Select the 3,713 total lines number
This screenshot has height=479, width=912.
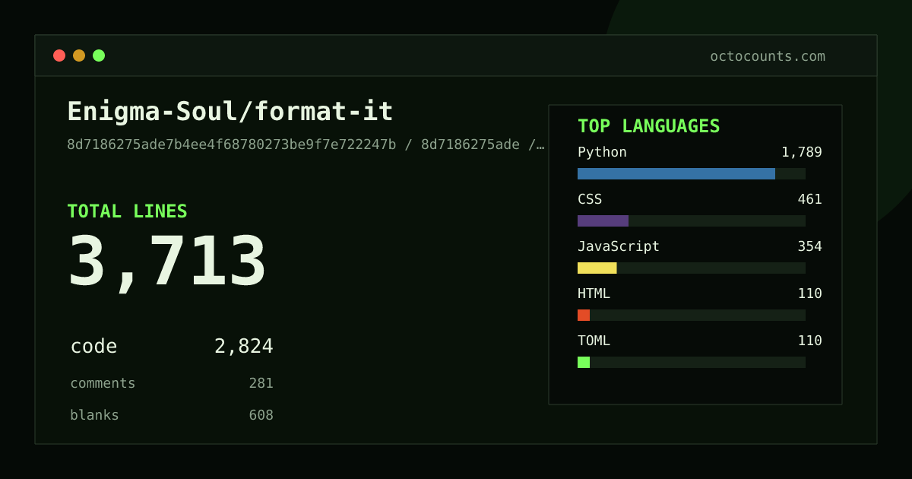pyautogui.click(x=167, y=262)
